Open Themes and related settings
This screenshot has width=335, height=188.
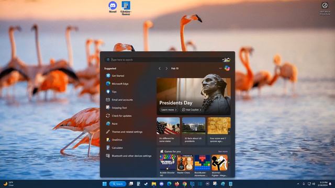tap(124, 132)
